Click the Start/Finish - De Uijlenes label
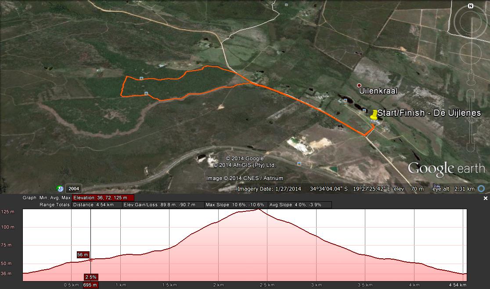 (429, 113)
